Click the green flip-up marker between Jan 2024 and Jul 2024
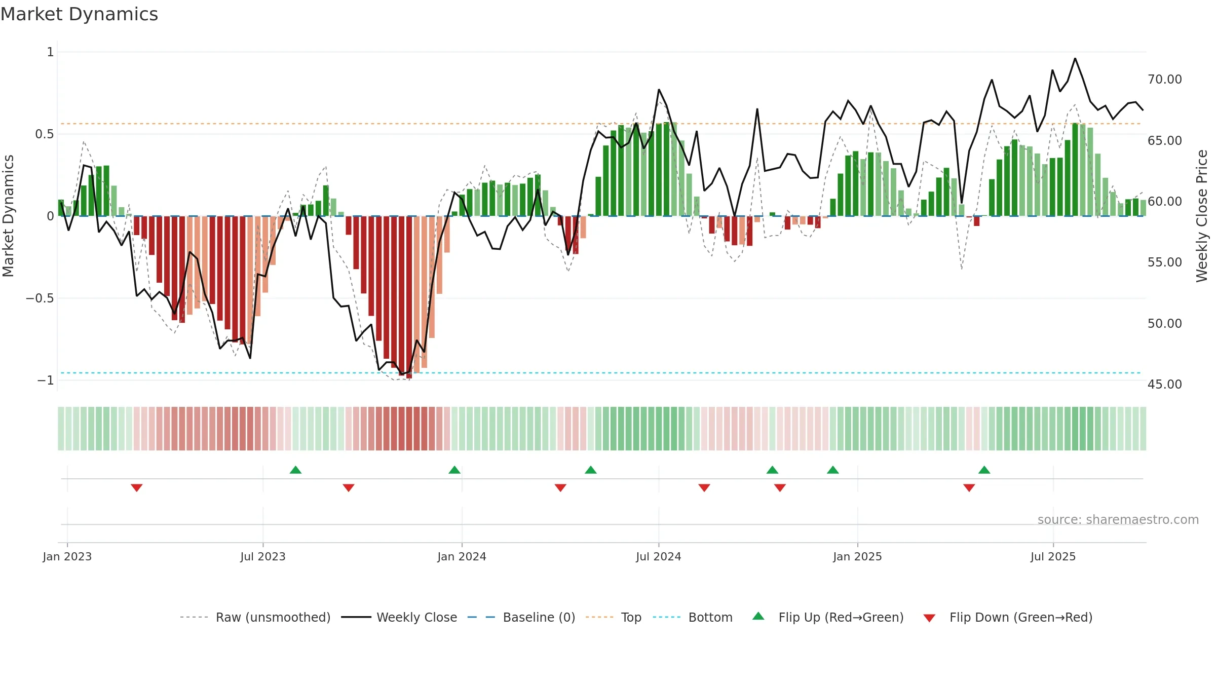The width and height of the screenshot is (1216, 684). [x=591, y=470]
